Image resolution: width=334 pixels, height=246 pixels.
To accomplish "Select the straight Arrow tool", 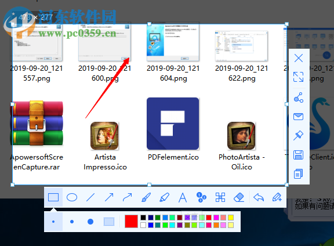I will (x=109, y=197).
